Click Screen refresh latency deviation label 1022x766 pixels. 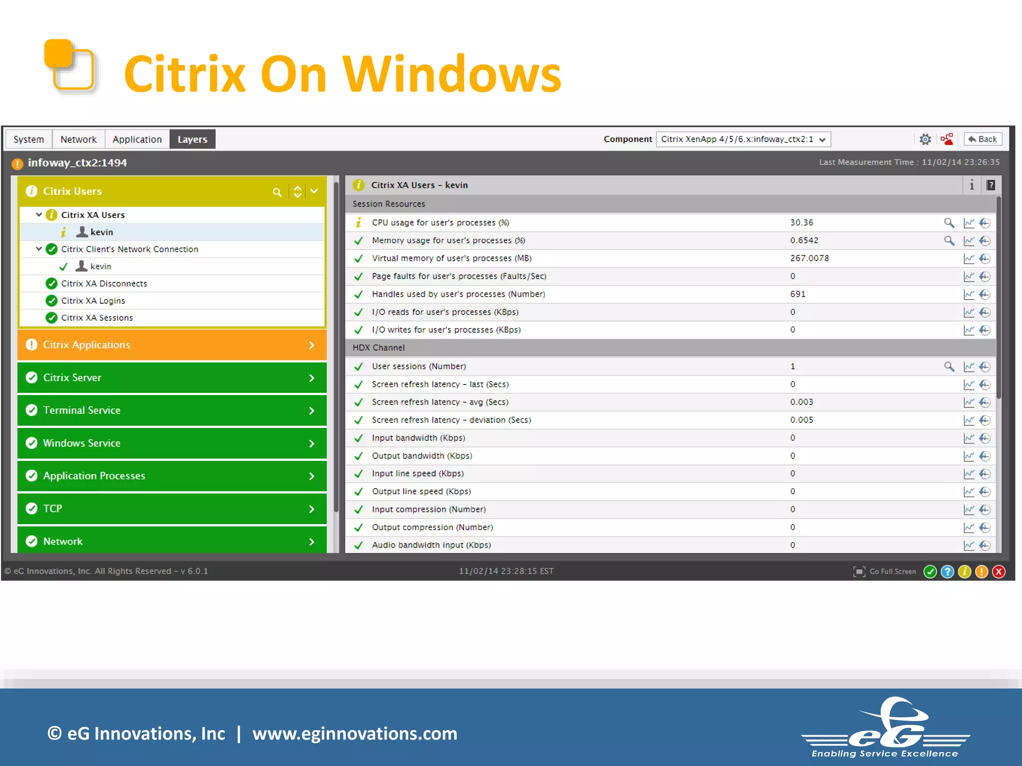(451, 420)
